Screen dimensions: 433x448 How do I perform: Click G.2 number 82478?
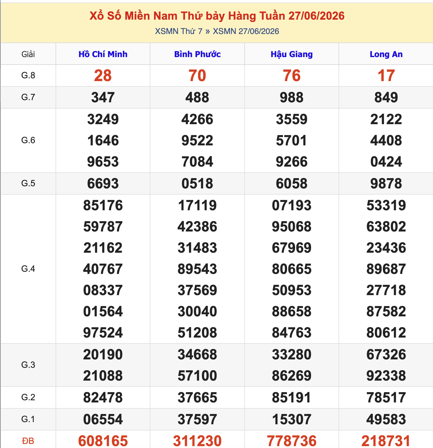[x=103, y=397]
